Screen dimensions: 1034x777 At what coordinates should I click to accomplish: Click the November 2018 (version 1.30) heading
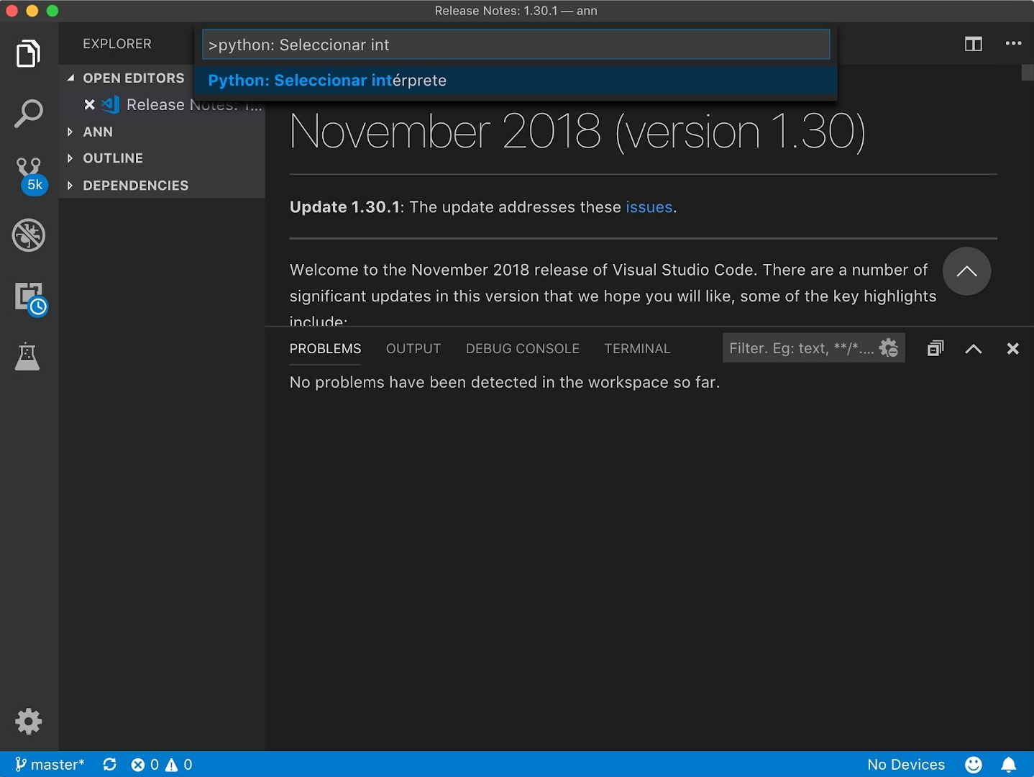point(577,132)
